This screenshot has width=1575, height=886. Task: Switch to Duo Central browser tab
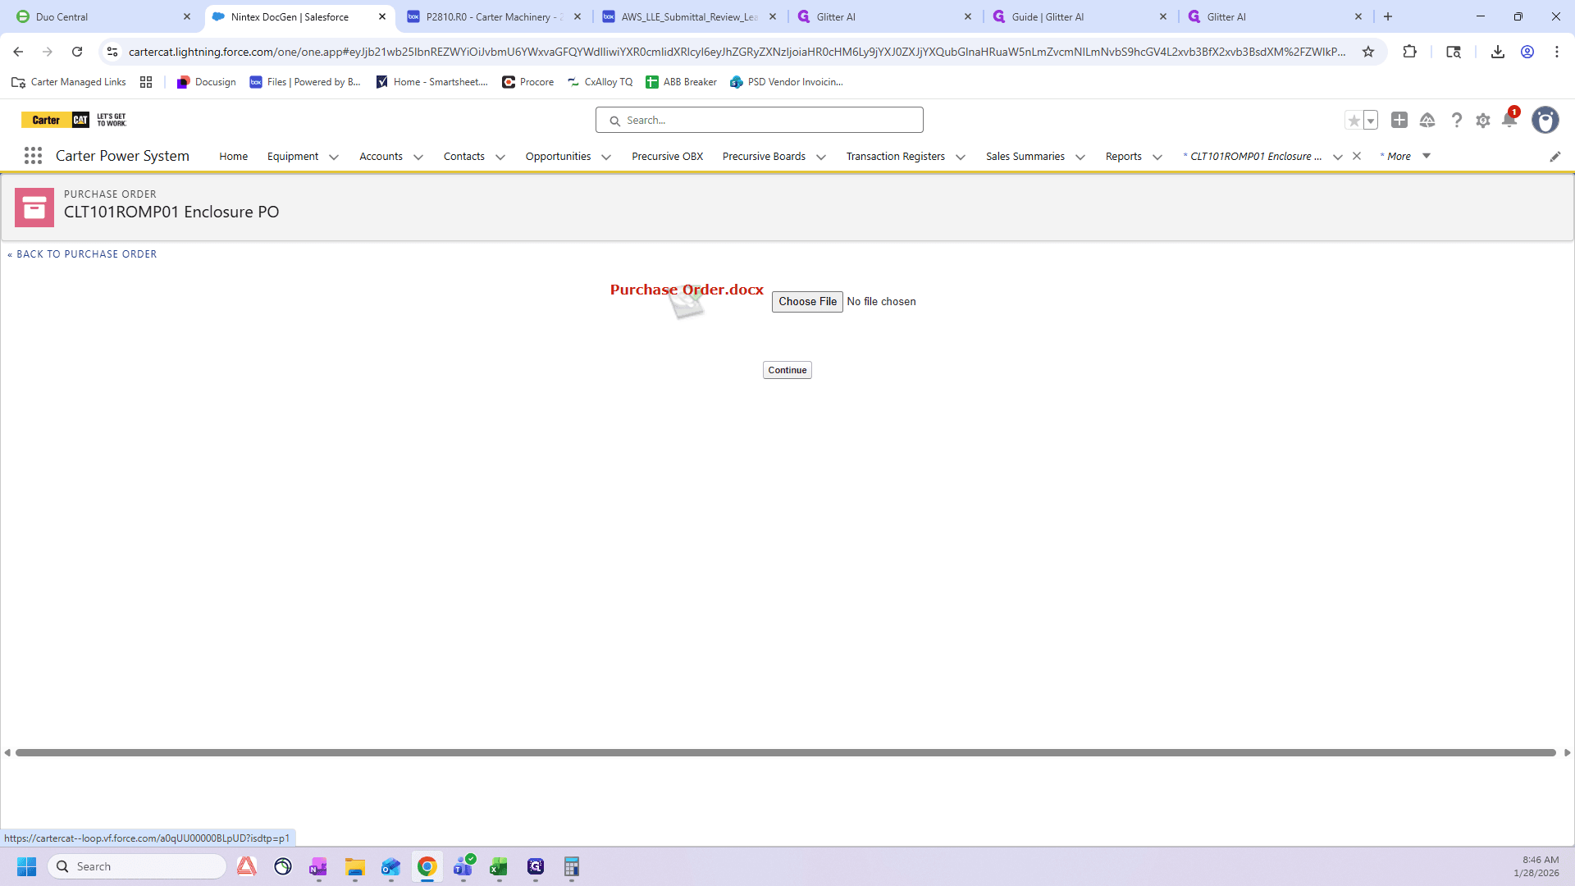click(103, 16)
